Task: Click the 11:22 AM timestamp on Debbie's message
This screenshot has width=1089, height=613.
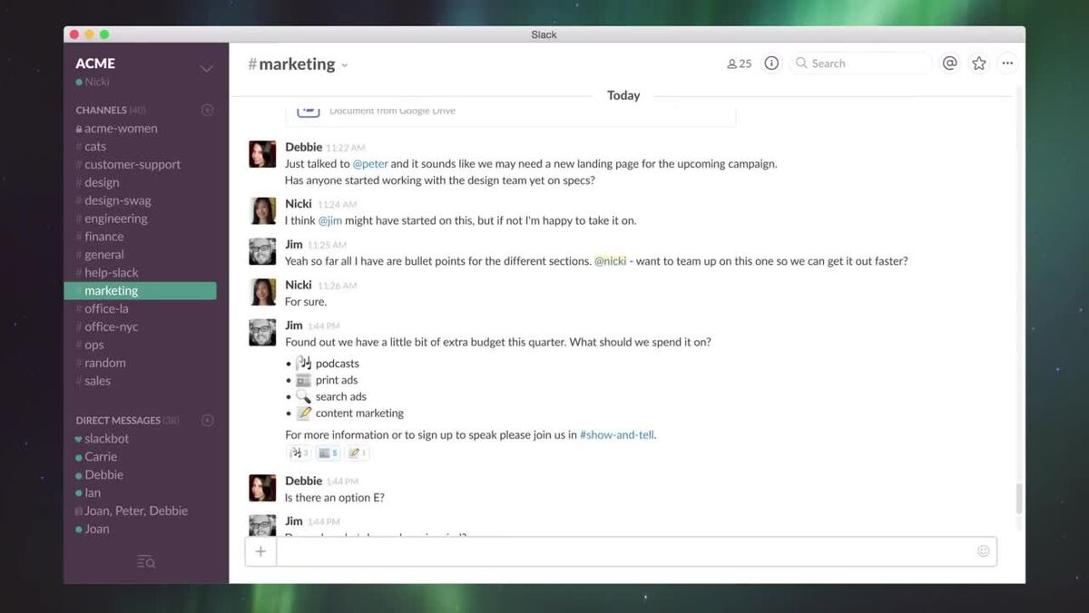Action: click(346, 148)
